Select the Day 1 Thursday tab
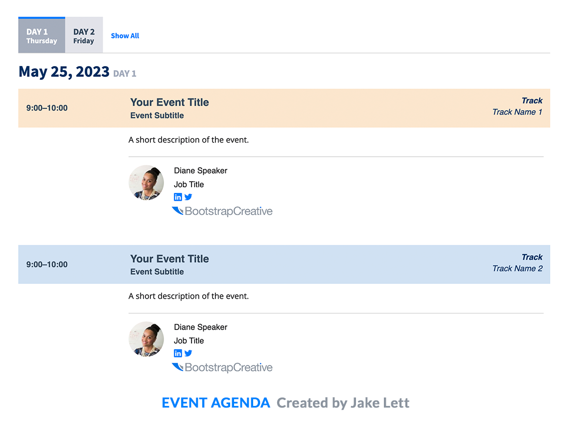The height and width of the screenshot is (426, 568). (x=41, y=35)
